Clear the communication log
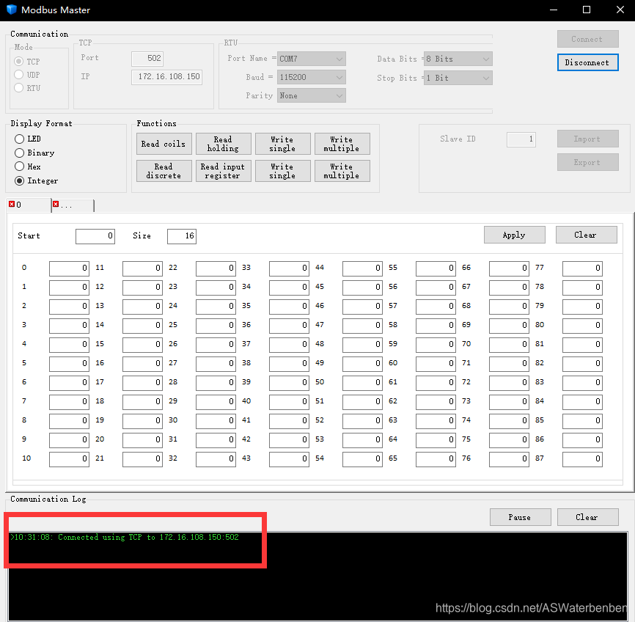 [x=587, y=517]
